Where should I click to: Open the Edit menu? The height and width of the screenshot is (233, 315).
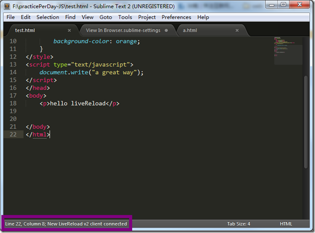(26, 17)
